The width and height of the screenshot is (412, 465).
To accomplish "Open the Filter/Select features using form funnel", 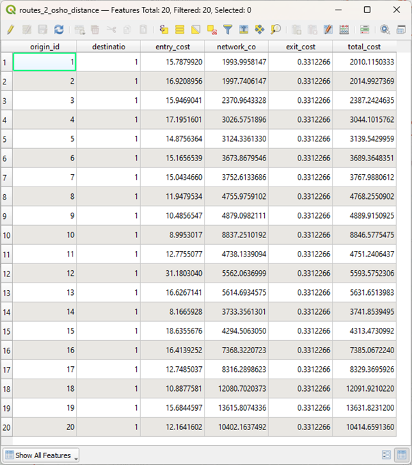I will point(228,29).
